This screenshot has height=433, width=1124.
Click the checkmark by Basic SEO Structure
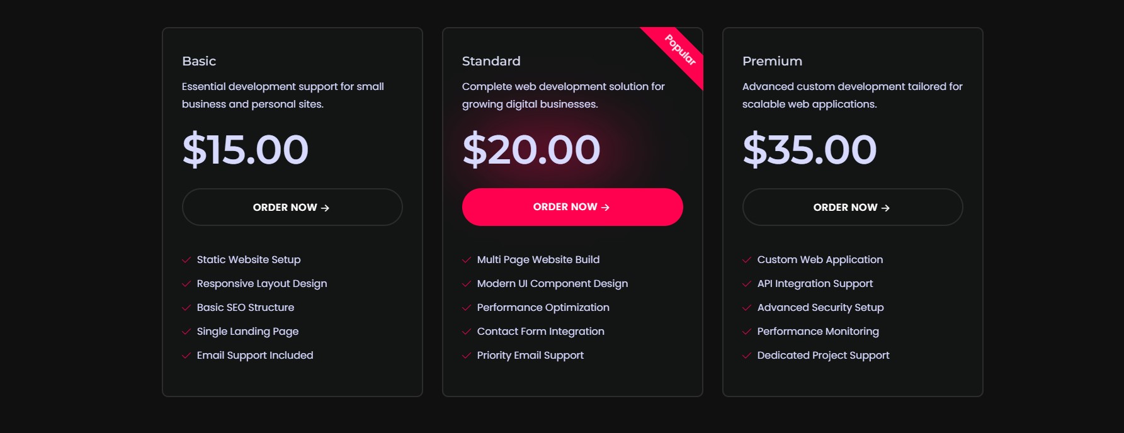pyautogui.click(x=186, y=308)
